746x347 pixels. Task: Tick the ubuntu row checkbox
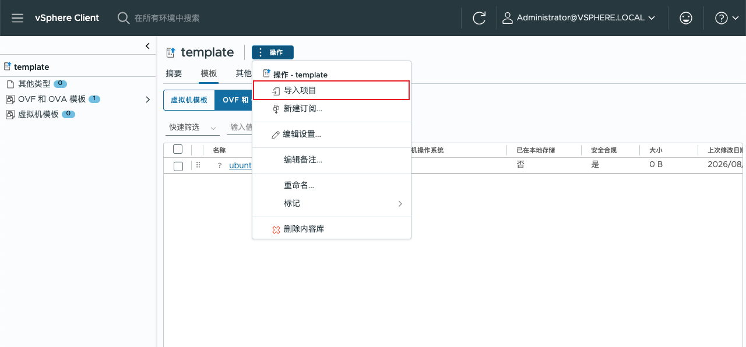tap(178, 166)
